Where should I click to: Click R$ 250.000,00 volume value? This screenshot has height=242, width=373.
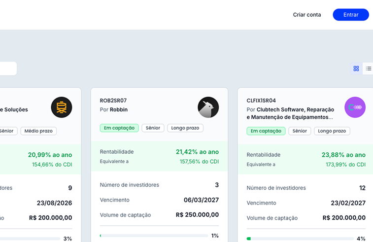click(197, 215)
